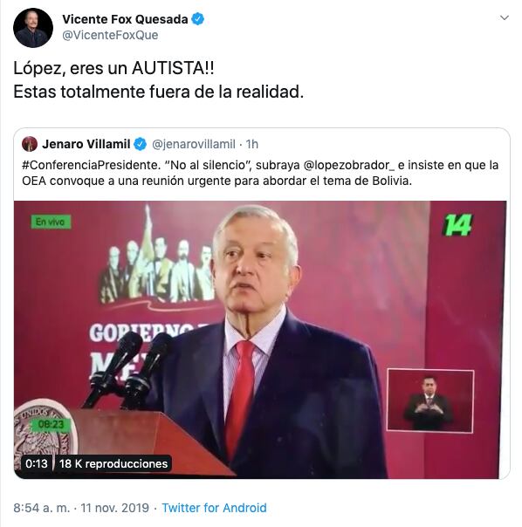Click the sign language interpreter inset

430,400
